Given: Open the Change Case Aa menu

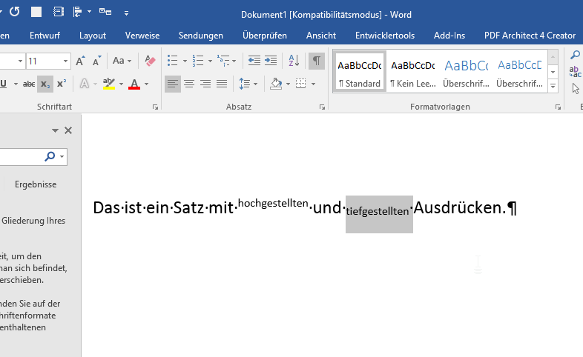Looking at the screenshot, I should (122, 61).
